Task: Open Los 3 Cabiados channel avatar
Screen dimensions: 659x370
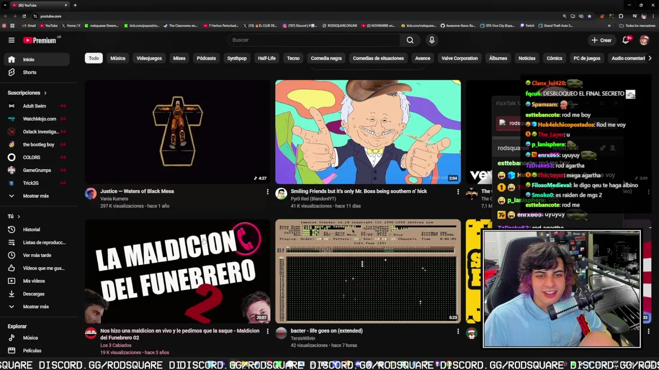Action: [x=91, y=333]
